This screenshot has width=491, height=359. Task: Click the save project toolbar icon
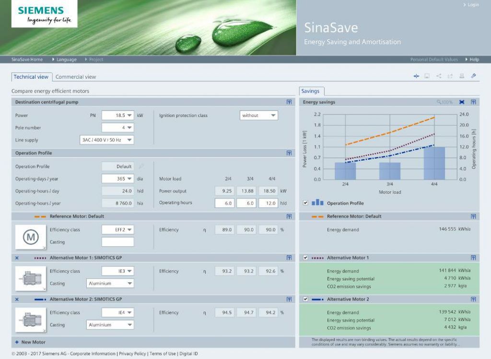[x=427, y=76]
